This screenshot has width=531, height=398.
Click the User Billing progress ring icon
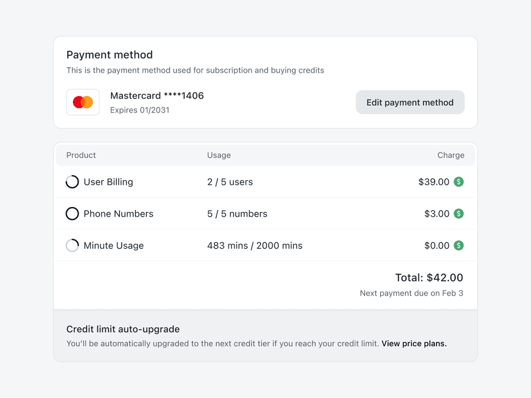point(72,182)
